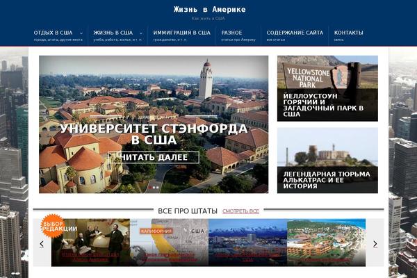Click the site title Жизнь в Америке
Screen dimensions: 417x278
(x=210, y=10)
